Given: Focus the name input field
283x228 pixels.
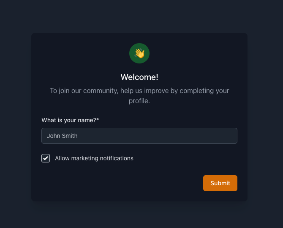Looking at the screenshot, I should [139, 136].
